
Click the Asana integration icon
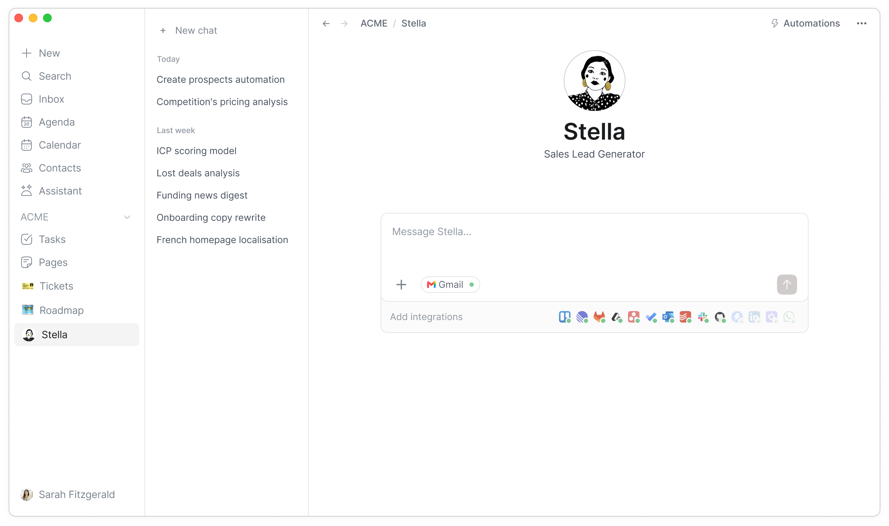tap(633, 317)
